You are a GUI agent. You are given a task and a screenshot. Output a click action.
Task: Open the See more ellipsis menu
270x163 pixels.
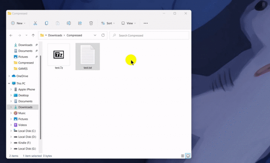146,23
